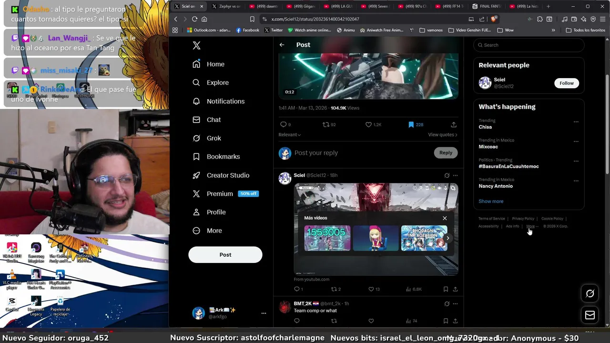Show next videos with arrow
This screenshot has height=343, width=610.
coord(447,238)
